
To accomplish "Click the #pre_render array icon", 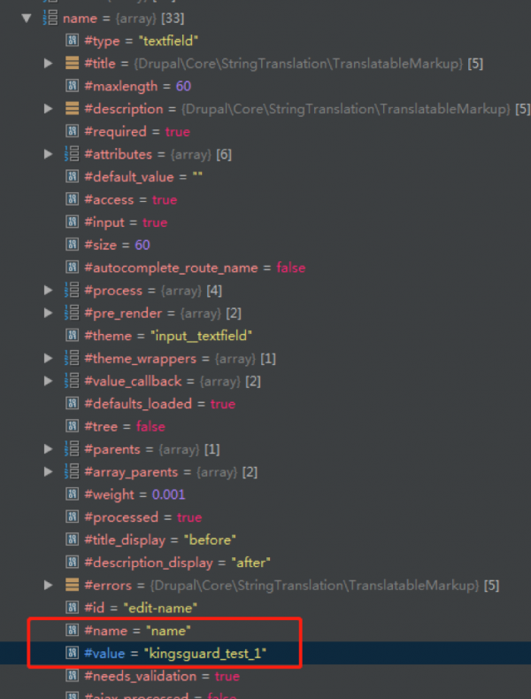I will tap(72, 313).
